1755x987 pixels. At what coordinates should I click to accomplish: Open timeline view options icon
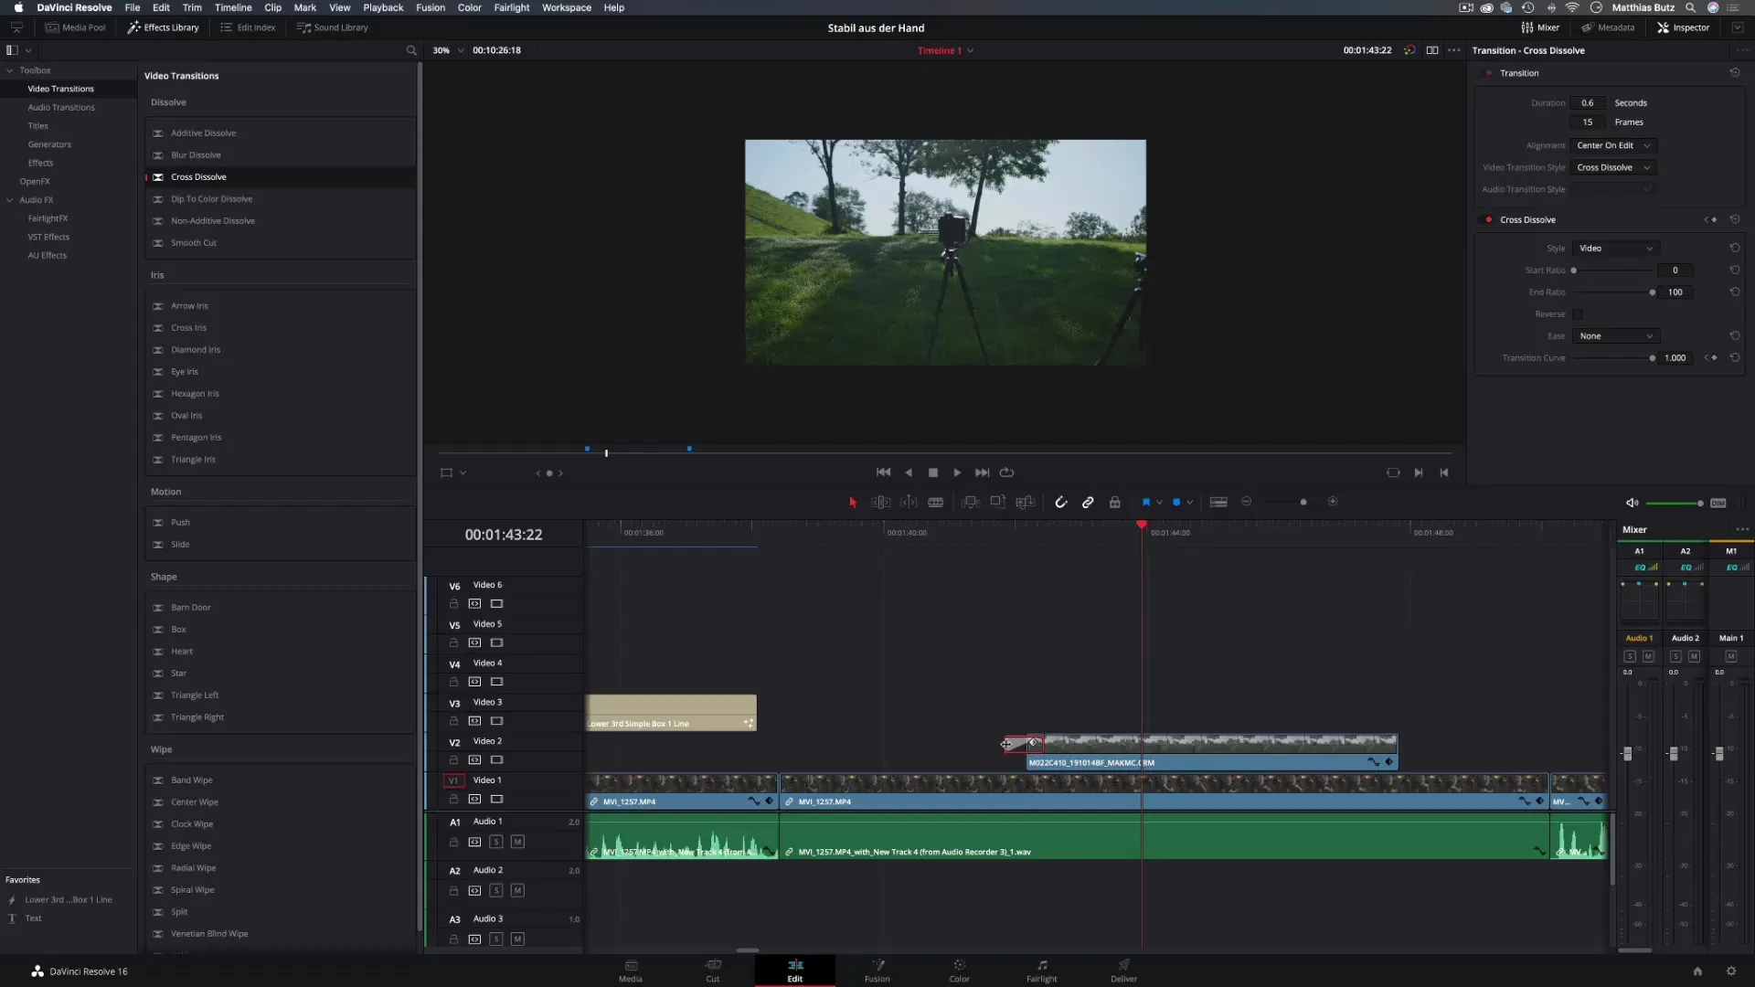point(1218,502)
